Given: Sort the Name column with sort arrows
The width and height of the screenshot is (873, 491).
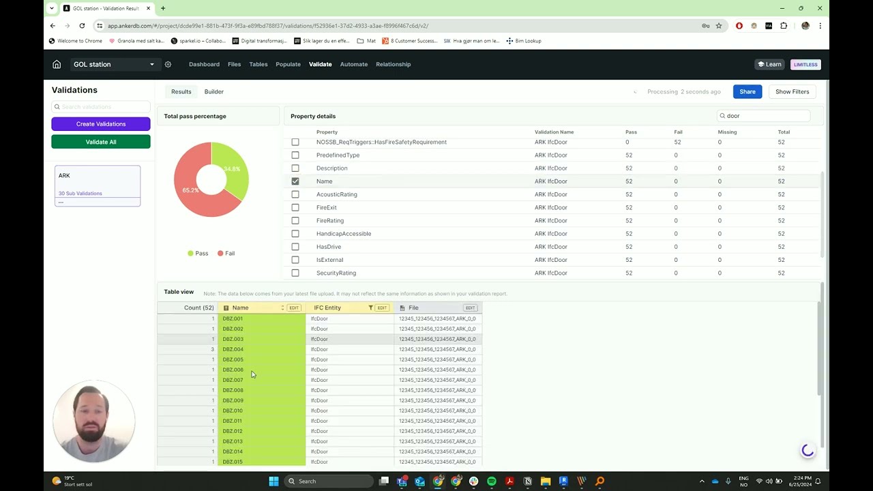Looking at the screenshot, I should coord(282,308).
